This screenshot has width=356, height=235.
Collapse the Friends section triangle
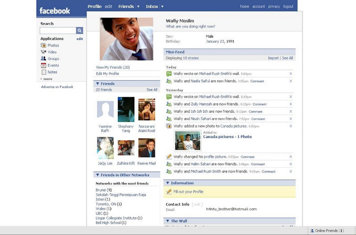point(97,84)
